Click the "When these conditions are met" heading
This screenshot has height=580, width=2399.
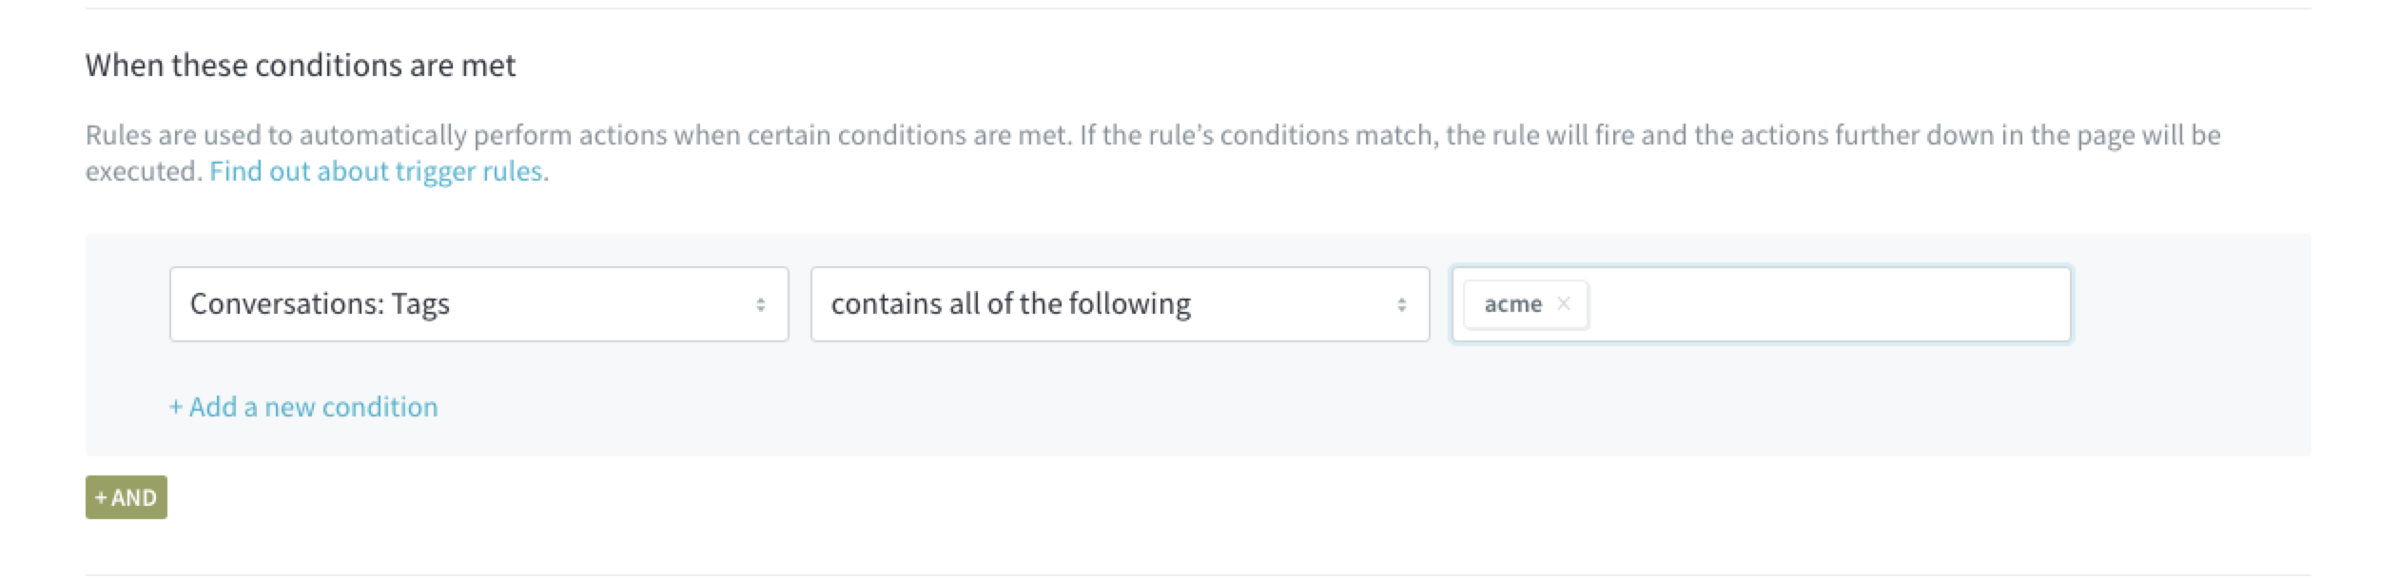click(301, 65)
